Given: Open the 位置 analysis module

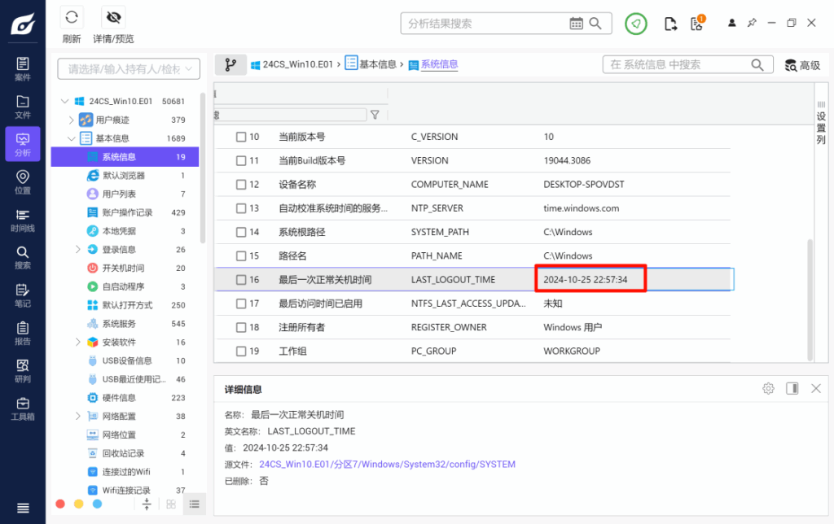Looking at the screenshot, I should coord(22,183).
